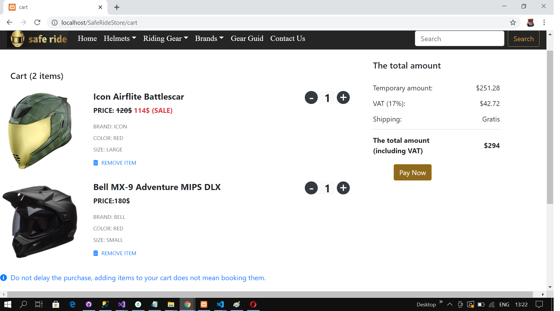Image resolution: width=560 pixels, height=311 pixels.
Task: Focus the Search input field
Action: 459,39
